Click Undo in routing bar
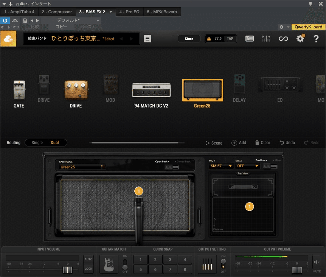The height and width of the screenshot is (277, 326). pos(287,143)
